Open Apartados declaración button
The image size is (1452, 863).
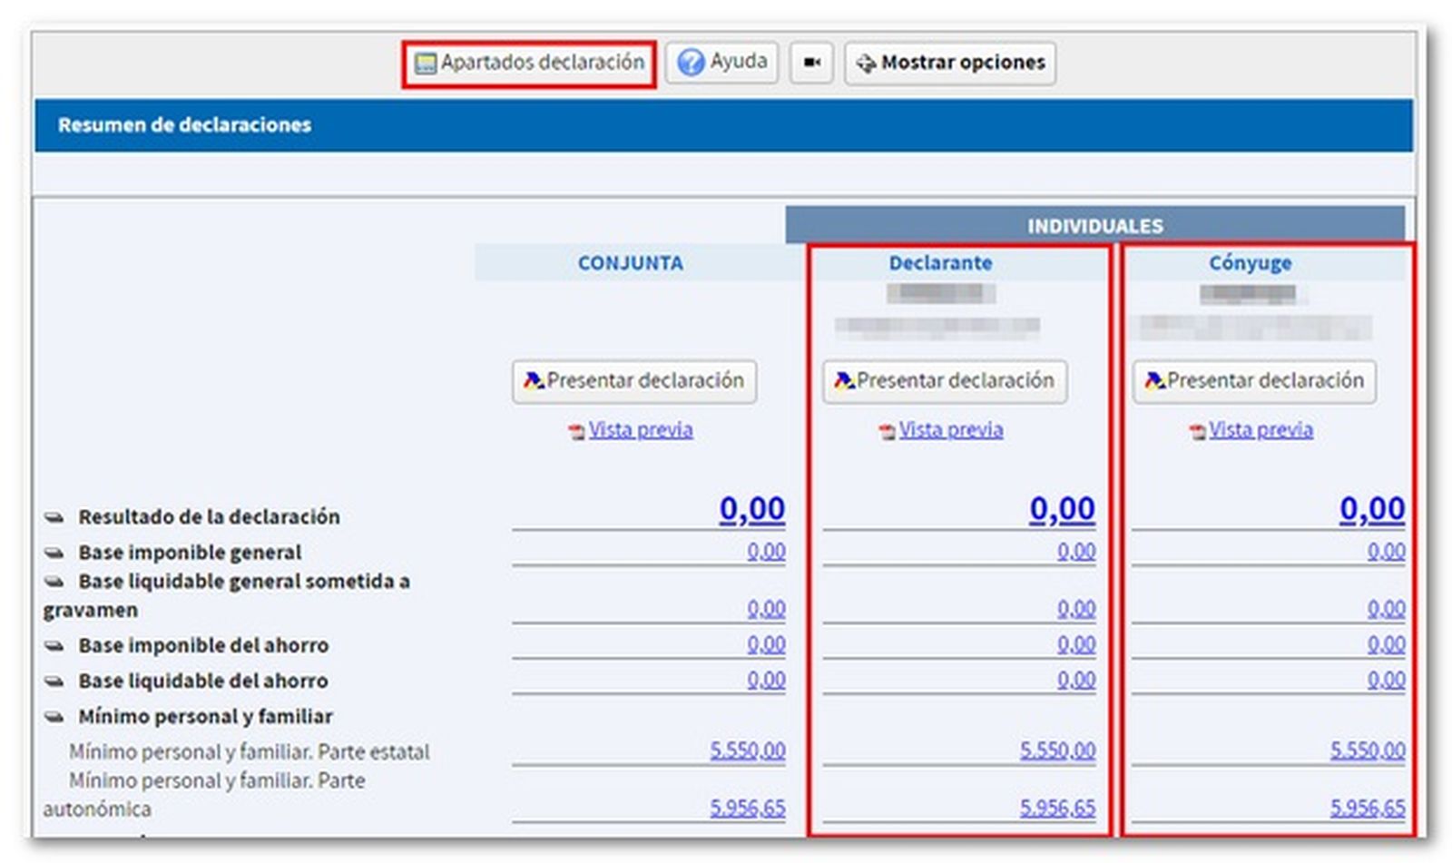529,64
